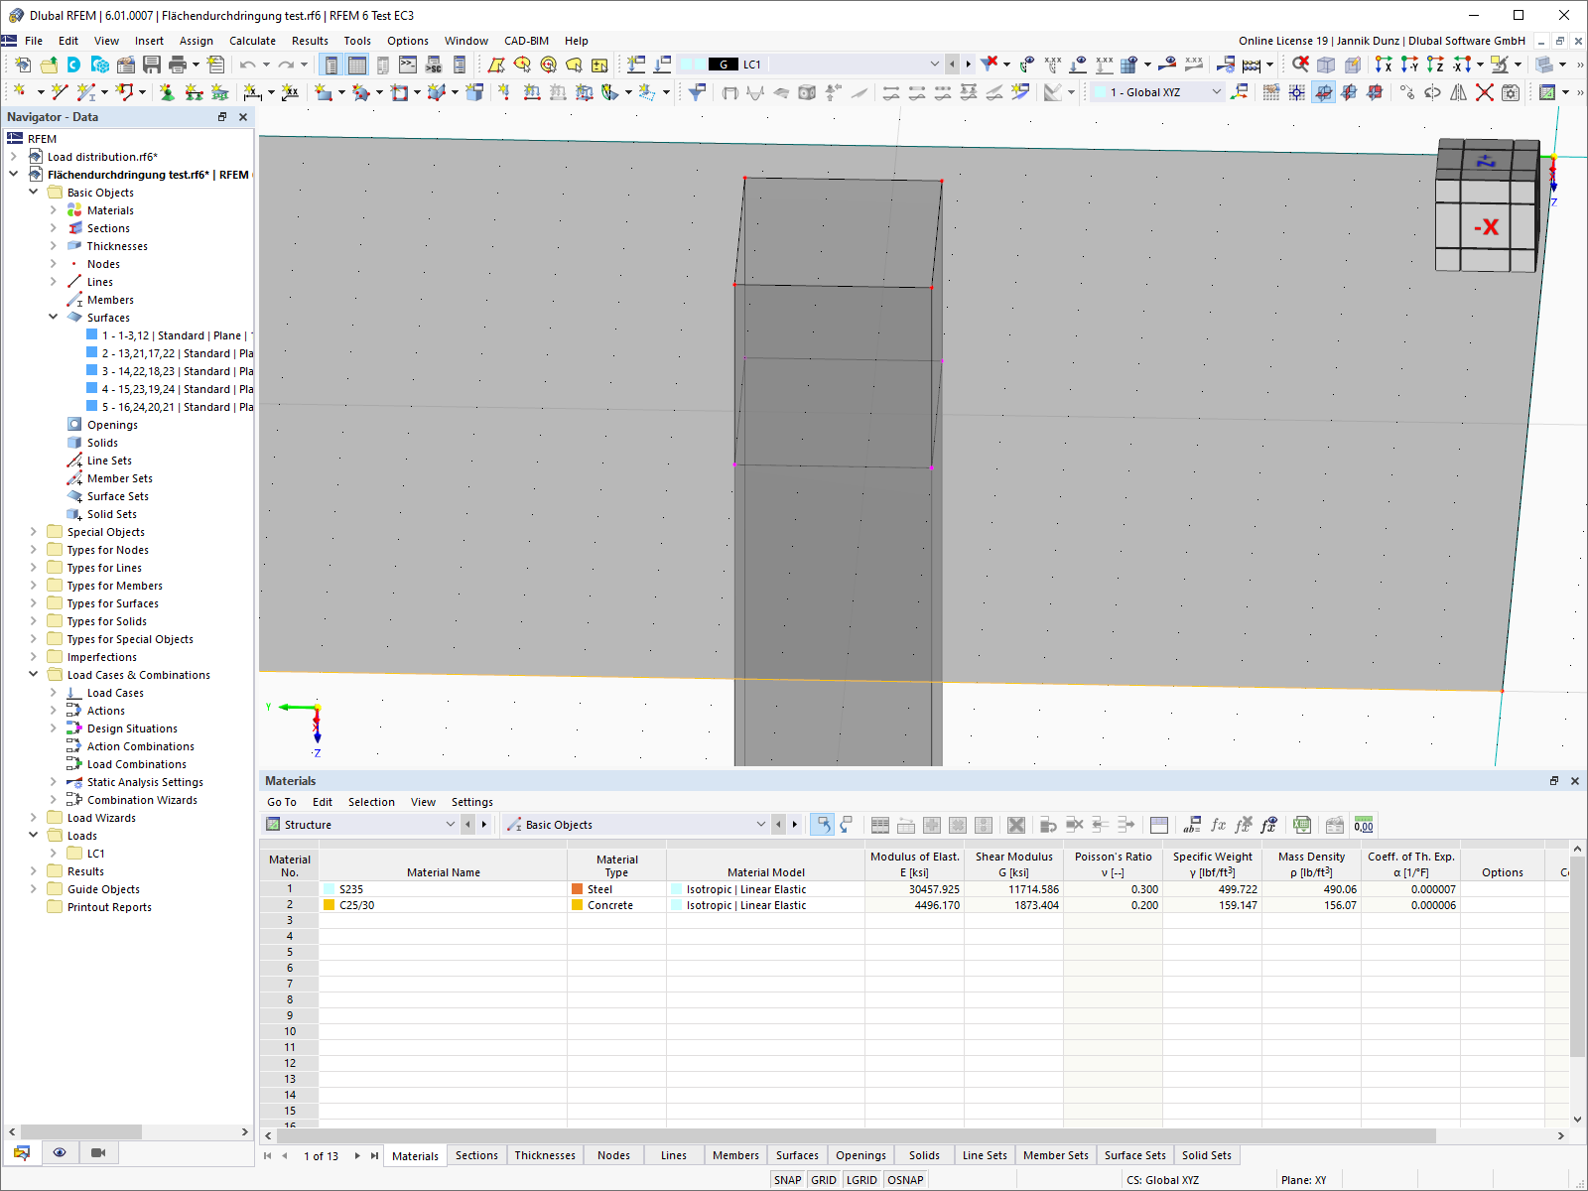Toggle OSNAP in the status bar
This screenshot has height=1191, width=1588.
905,1180
